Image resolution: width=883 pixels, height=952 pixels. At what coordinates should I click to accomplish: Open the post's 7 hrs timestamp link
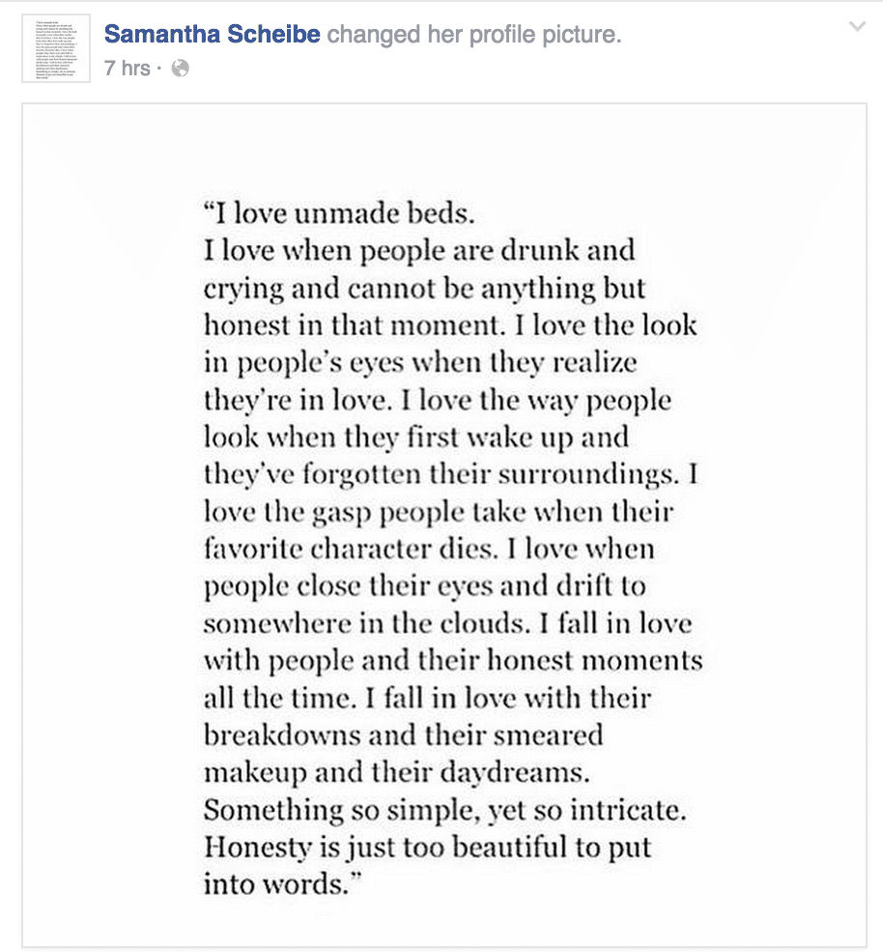(127, 68)
